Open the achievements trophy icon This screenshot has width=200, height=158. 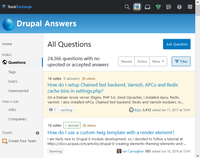point(158,7)
